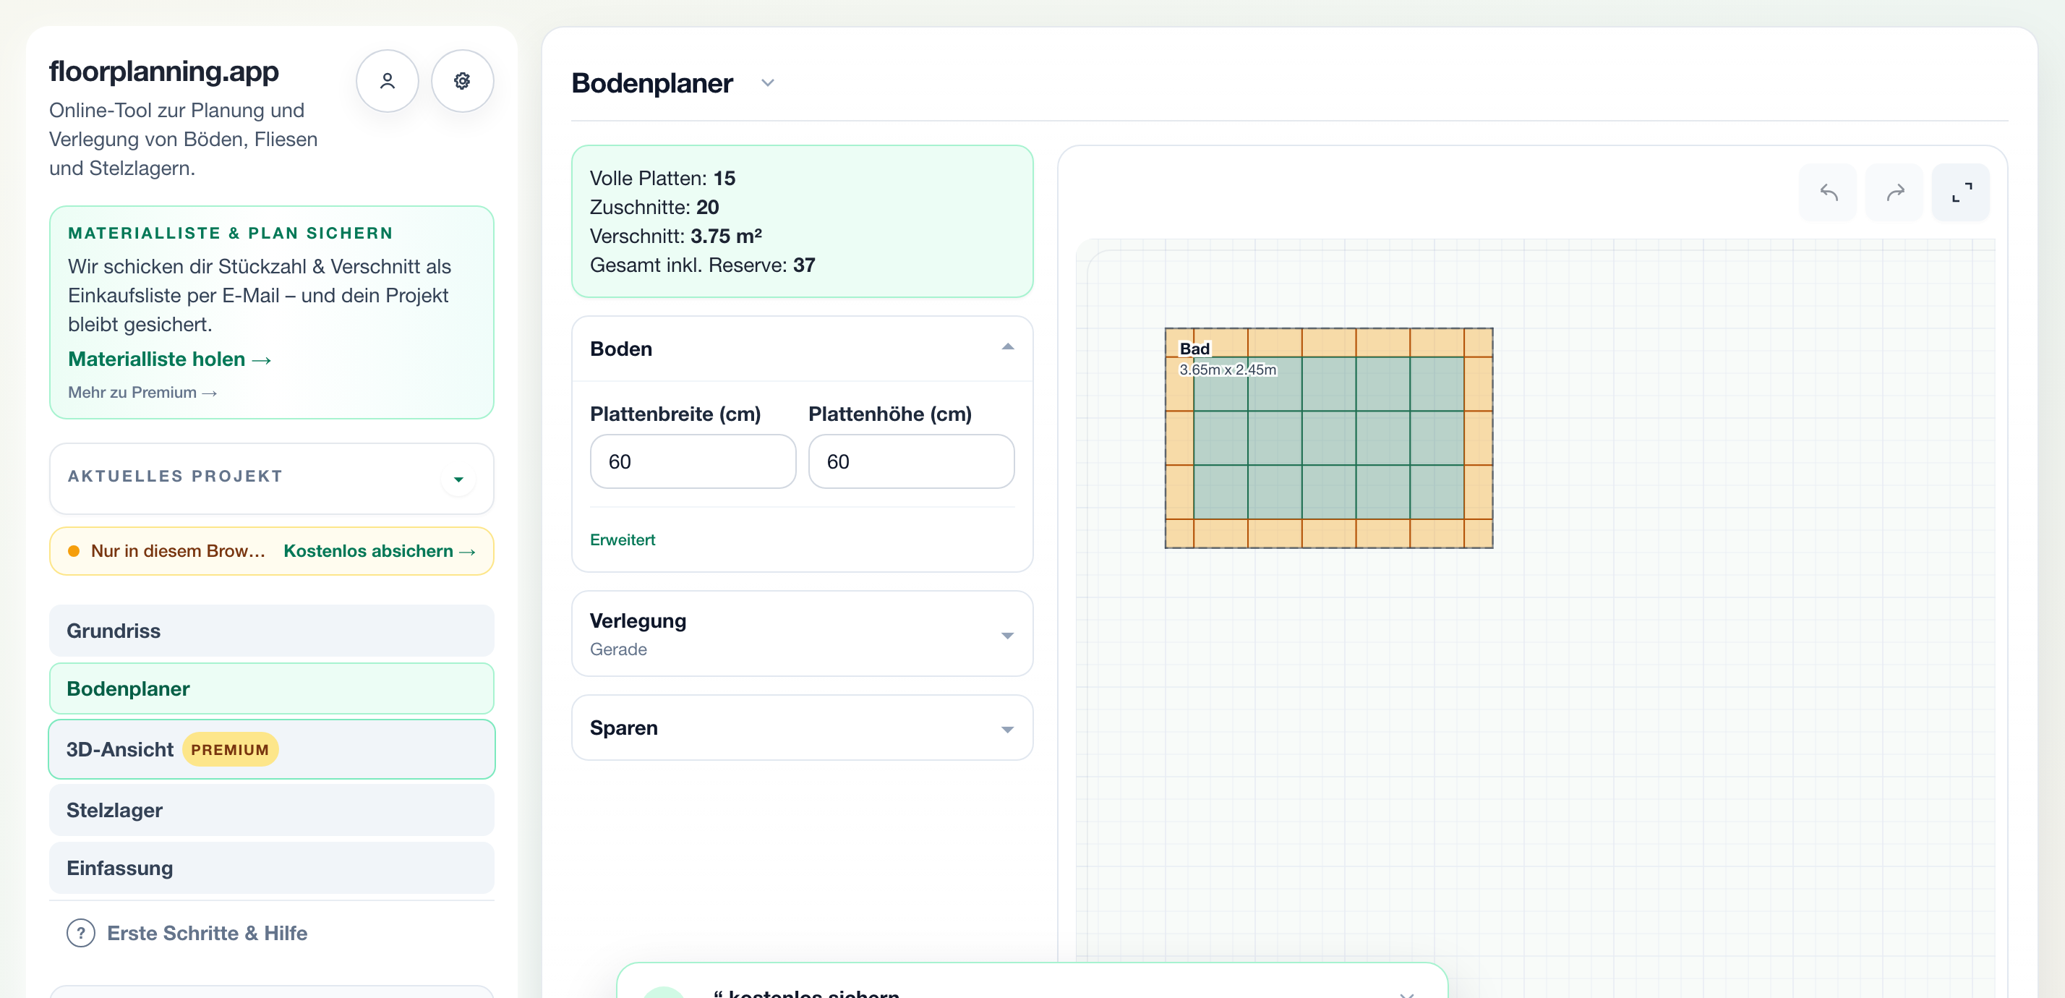This screenshot has width=2065, height=998.
Task: Click the undo arrow icon
Action: point(1828,192)
